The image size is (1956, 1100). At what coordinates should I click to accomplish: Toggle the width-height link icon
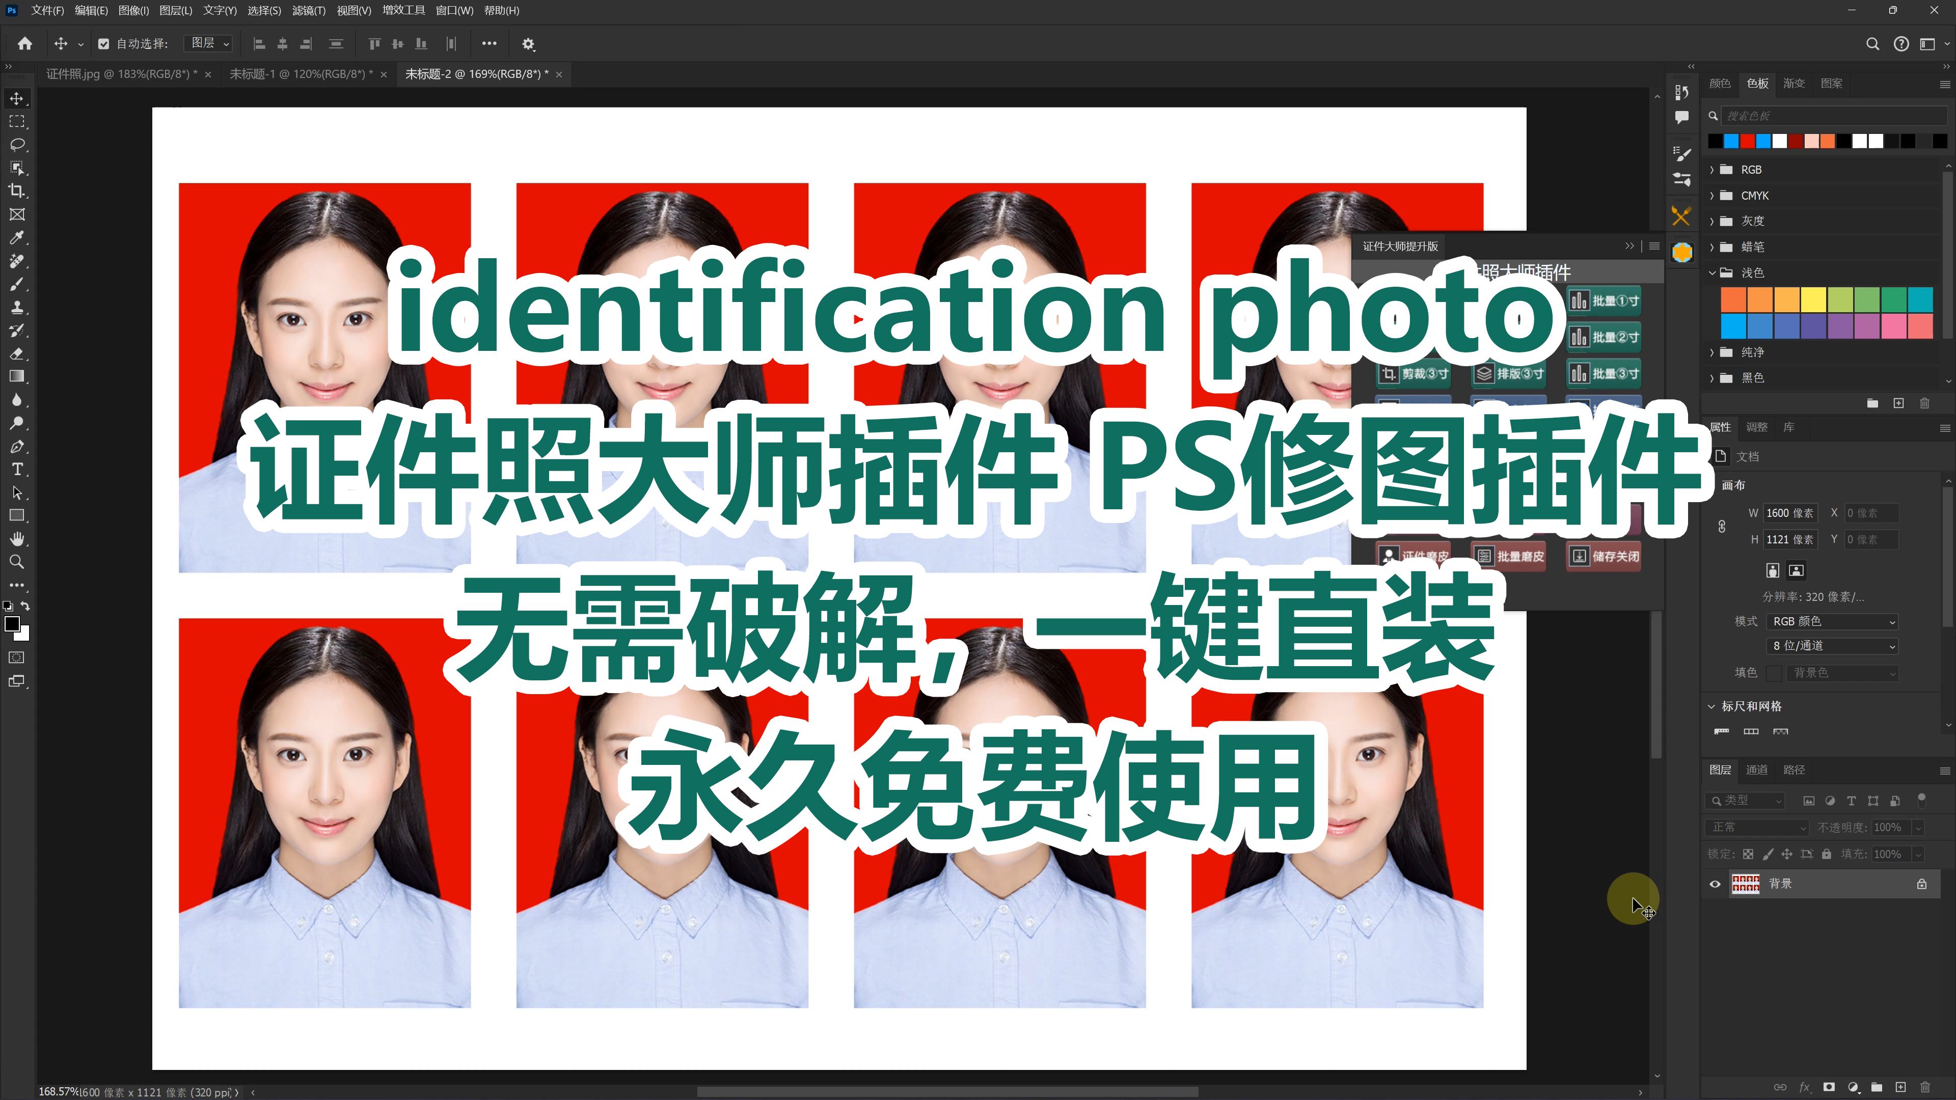1721,526
